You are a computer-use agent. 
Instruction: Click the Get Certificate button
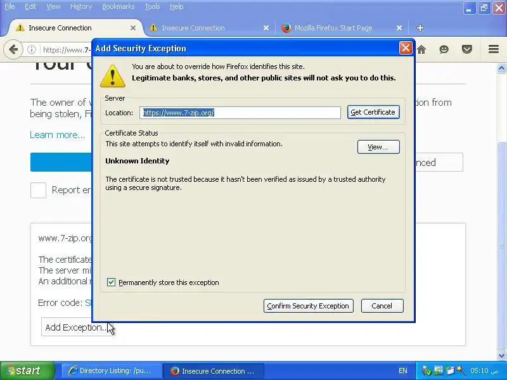click(x=373, y=112)
